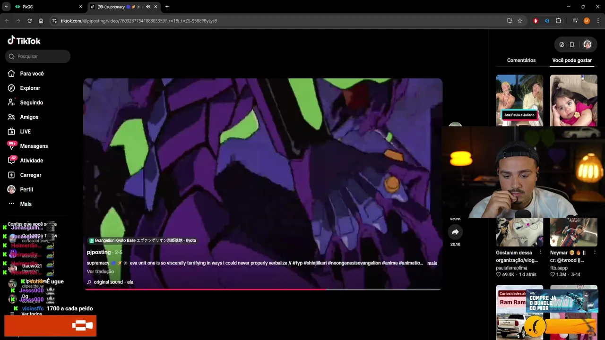
Task: Open baby video thumbnail in suggestions
Action: click(573, 100)
